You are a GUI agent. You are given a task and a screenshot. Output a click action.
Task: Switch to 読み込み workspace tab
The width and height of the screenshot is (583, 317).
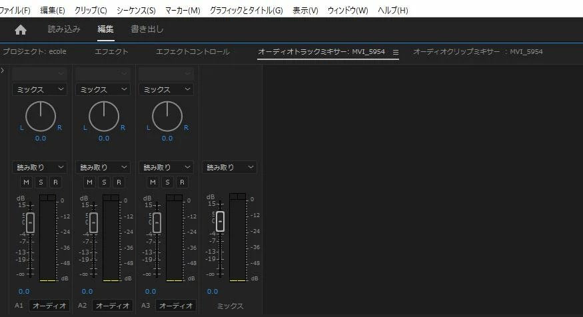(64, 29)
